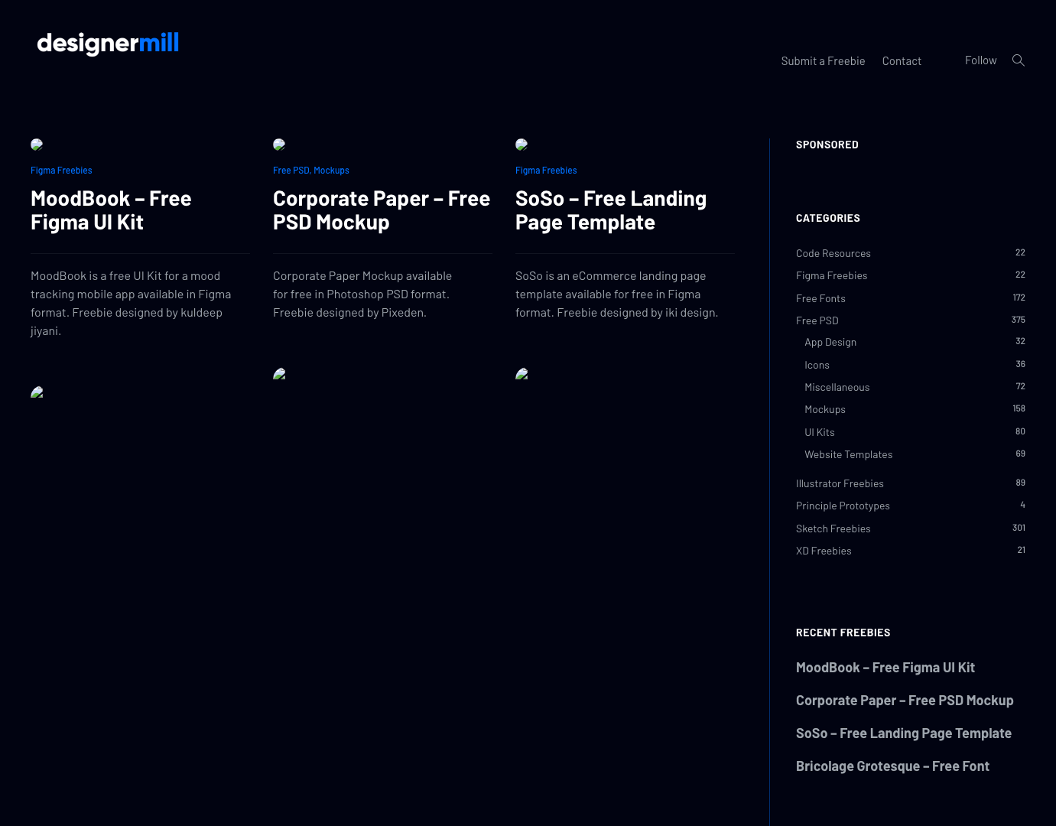Select the UI Kits subcategory
The image size is (1056, 826).
tap(819, 431)
